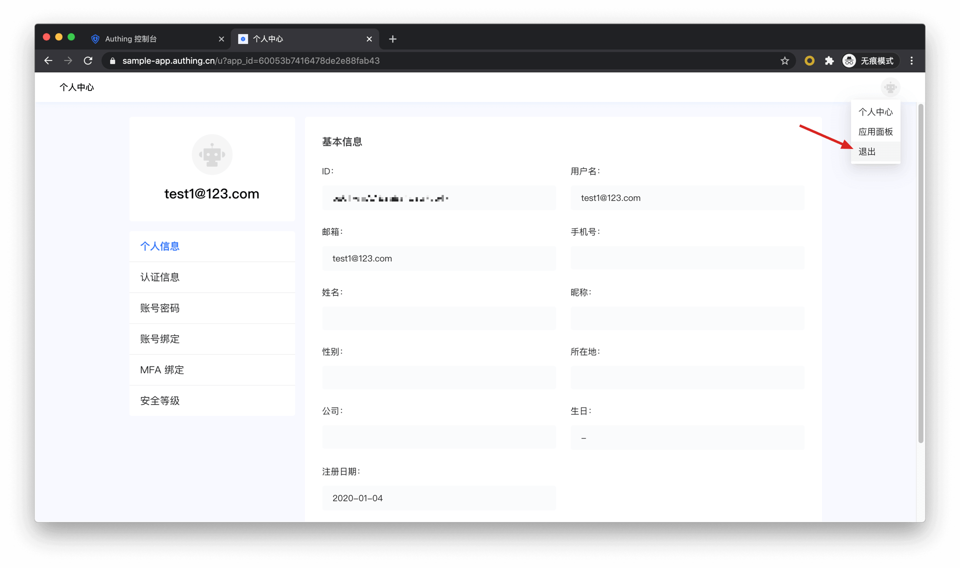960x568 pixels.
Task: Click the robot avatar in header
Action: pos(890,88)
